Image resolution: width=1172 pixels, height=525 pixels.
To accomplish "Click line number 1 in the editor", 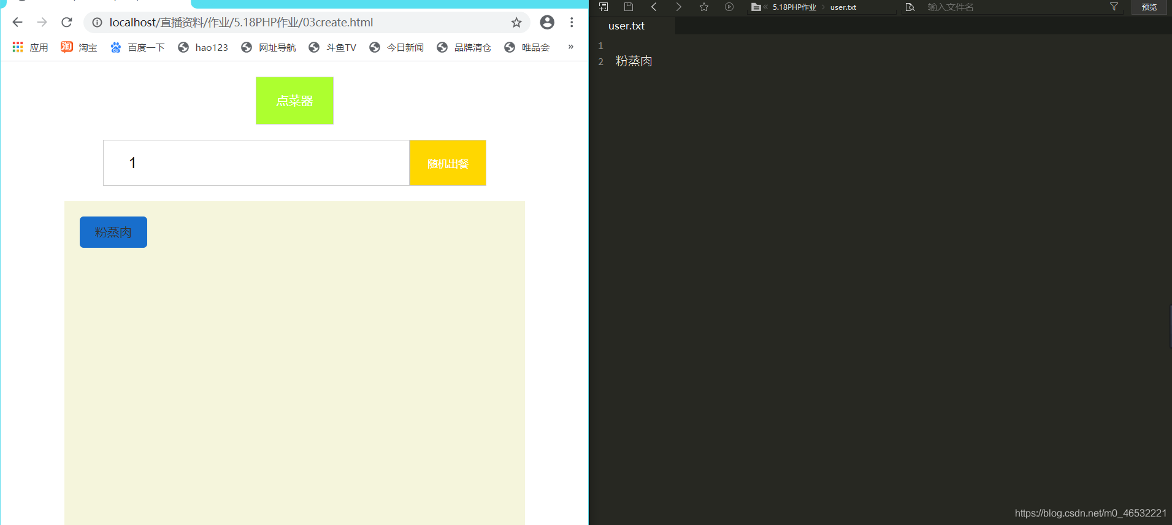I will [600, 46].
